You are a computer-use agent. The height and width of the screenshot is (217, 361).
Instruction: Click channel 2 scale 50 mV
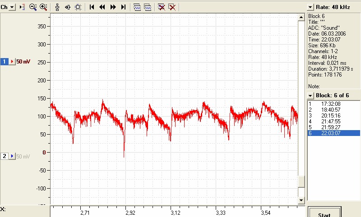coord(23,156)
